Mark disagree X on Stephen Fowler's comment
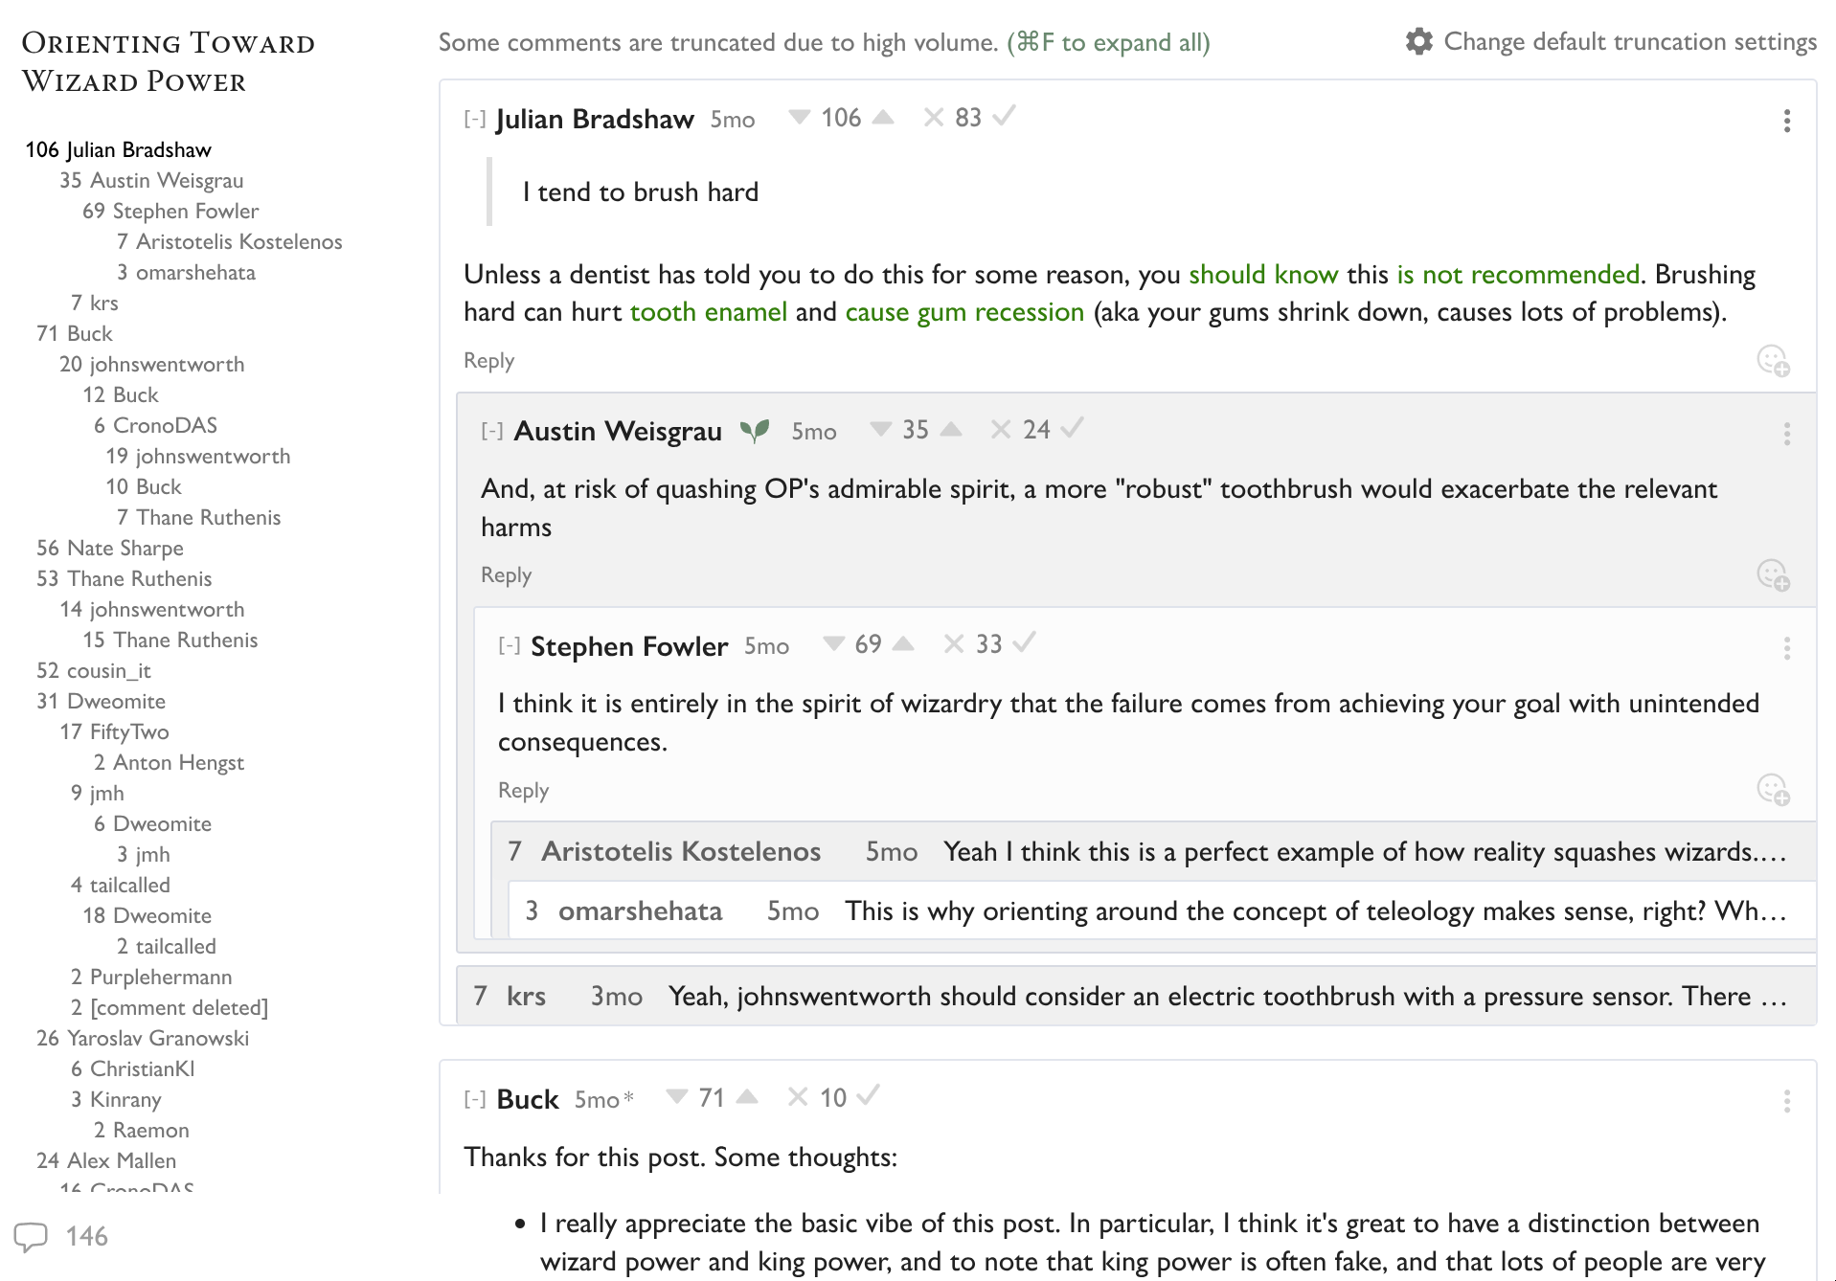Image resolution: width=1836 pixels, height=1281 pixels. tap(953, 644)
